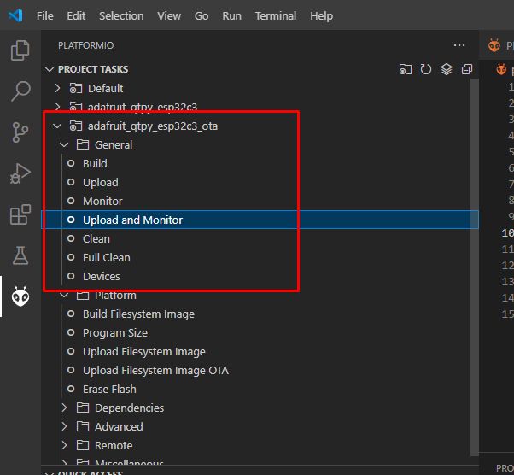Collapse all project tasks
Image resolution: width=514 pixels, height=475 pixels.
point(467,69)
